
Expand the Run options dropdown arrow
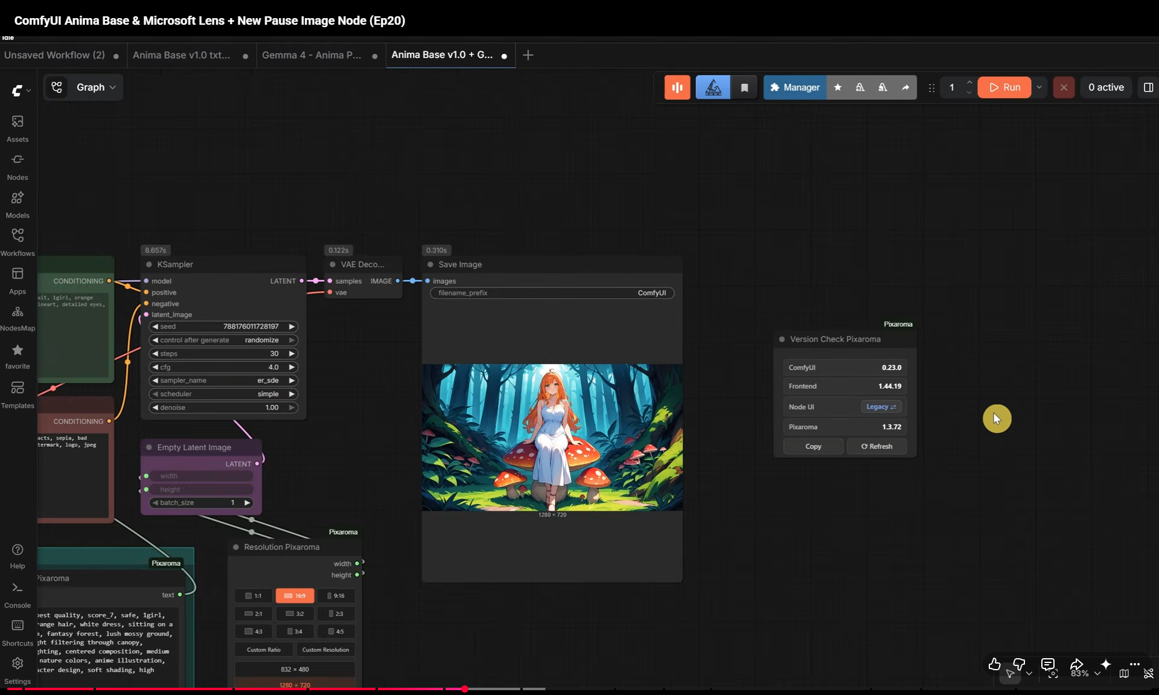[1039, 88]
